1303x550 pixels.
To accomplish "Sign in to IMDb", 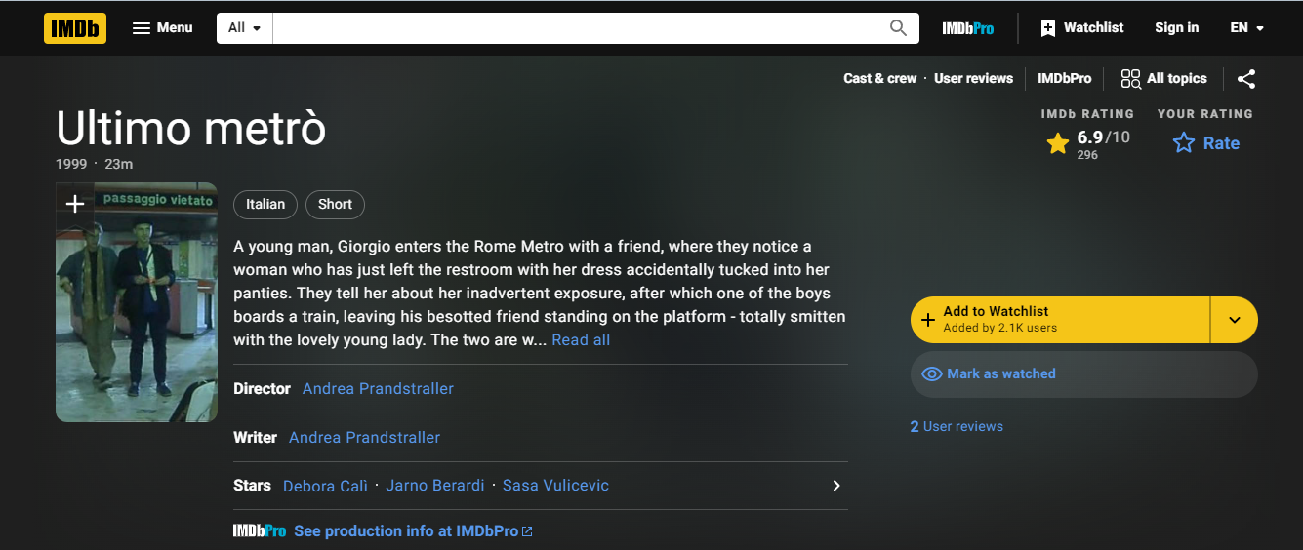I will coord(1176,28).
